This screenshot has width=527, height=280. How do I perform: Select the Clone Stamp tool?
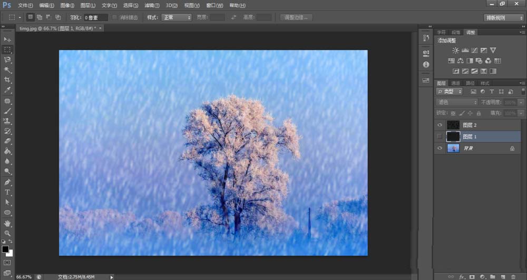(x=7, y=121)
